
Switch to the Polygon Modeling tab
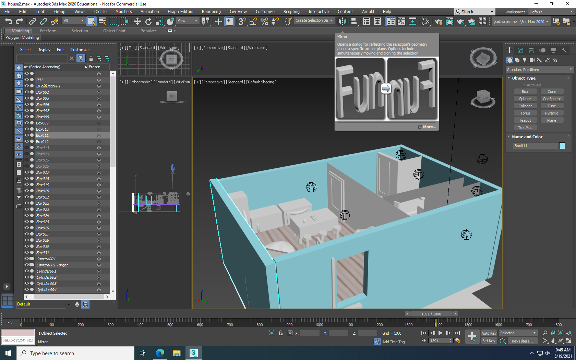(22, 37)
